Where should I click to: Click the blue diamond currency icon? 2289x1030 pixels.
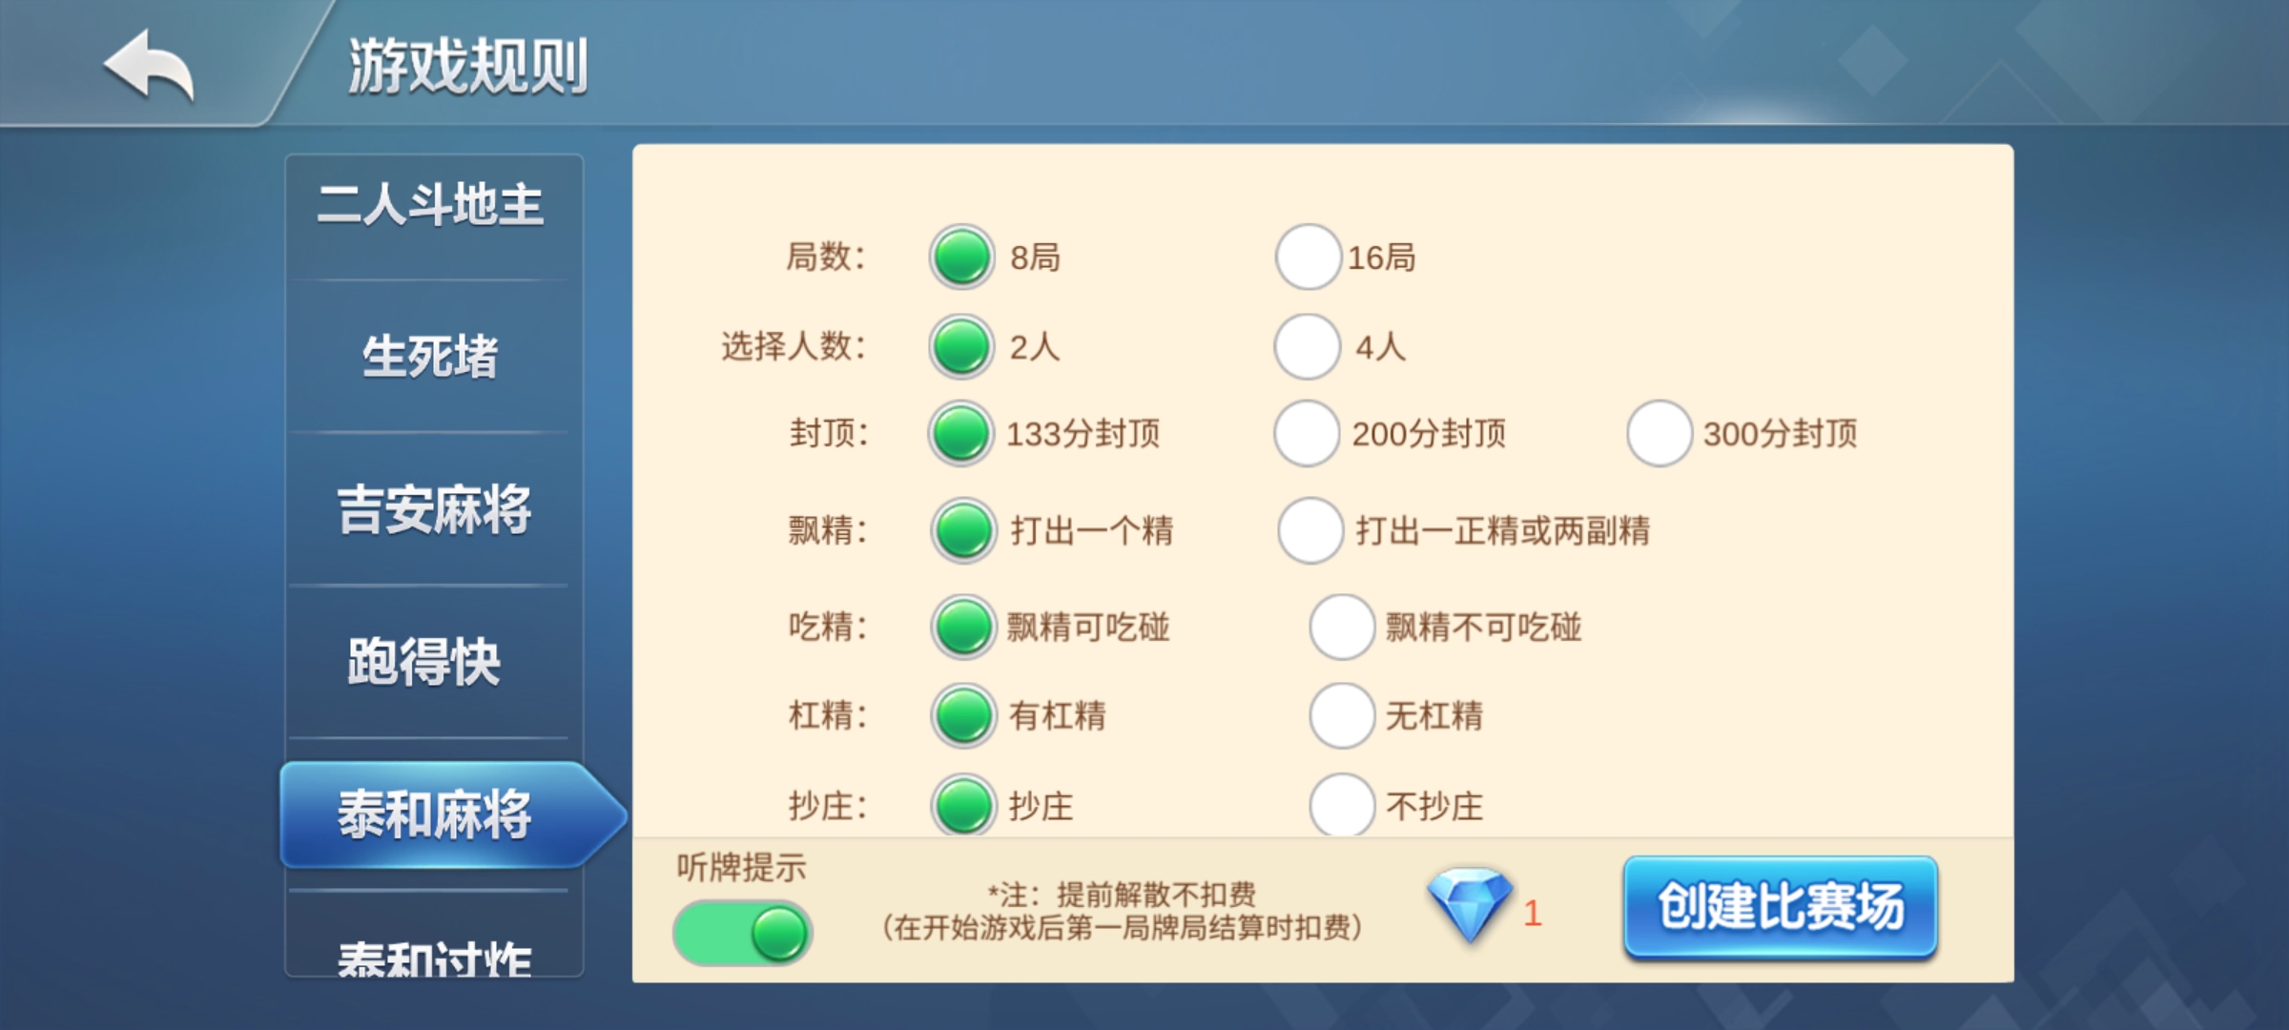click(1469, 904)
